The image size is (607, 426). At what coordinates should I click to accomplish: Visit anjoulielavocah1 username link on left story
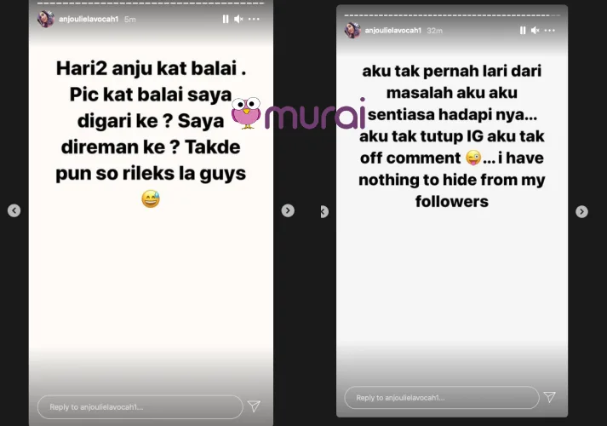pyautogui.click(x=89, y=19)
